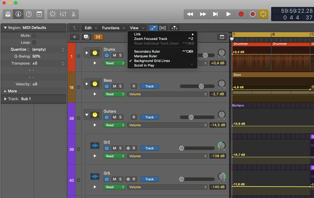Screen dimensions: 314x198
Task: Open Quantize (empty) dropdown
Action: point(48,49)
